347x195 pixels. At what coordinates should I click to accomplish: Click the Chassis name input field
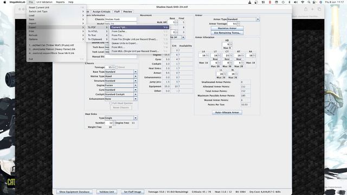(120, 19)
